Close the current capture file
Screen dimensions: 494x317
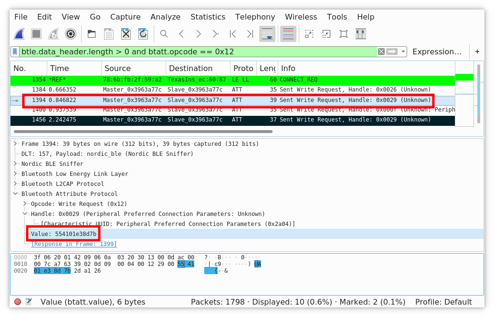click(x=126, y=33)
